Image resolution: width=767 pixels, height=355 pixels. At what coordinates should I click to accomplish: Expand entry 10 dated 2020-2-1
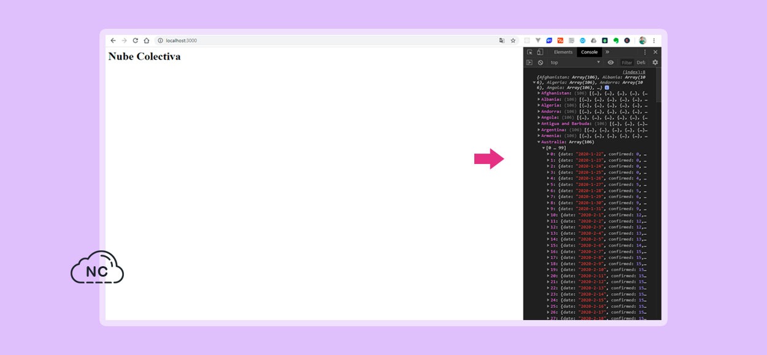[x=549, y=215]
